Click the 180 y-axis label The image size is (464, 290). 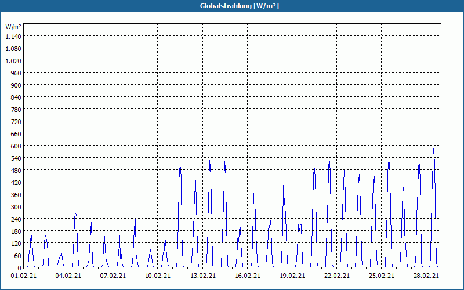pos(16,231)
